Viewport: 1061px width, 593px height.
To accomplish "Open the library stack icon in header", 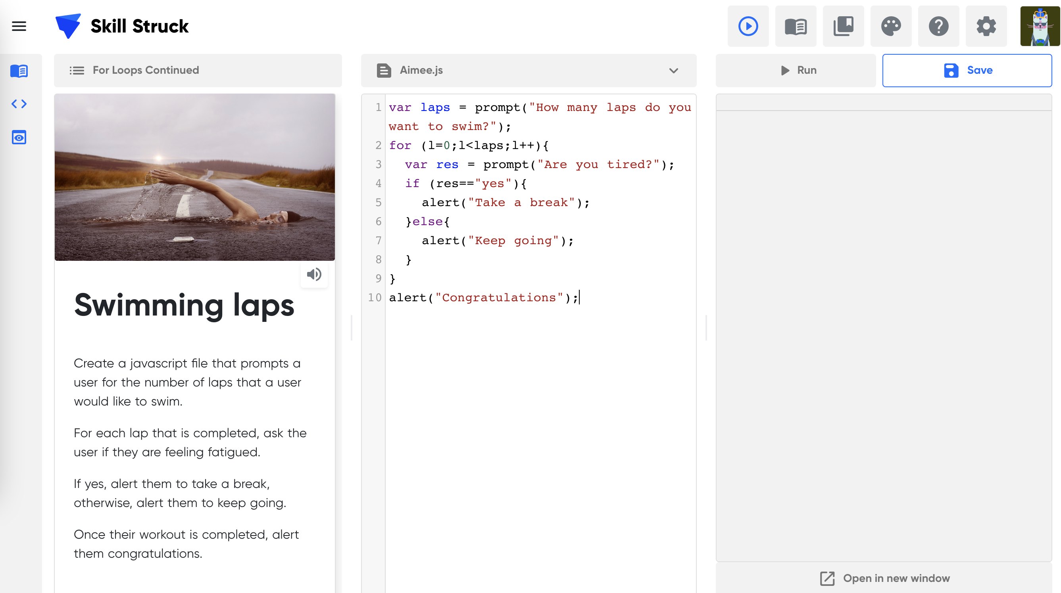I will [x=843, y=26].
